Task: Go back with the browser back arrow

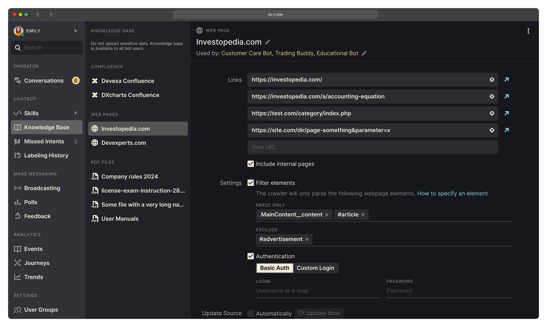Action: [x=38, y=14]
